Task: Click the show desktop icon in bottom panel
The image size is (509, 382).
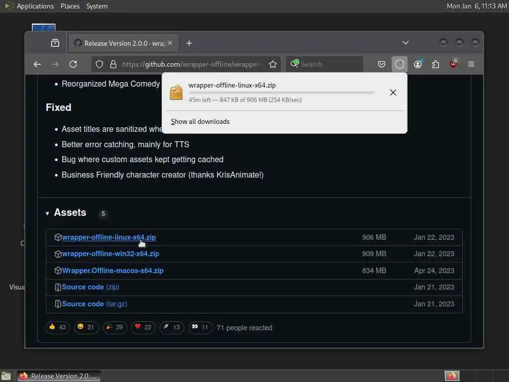Action: [x=6, y=377]
